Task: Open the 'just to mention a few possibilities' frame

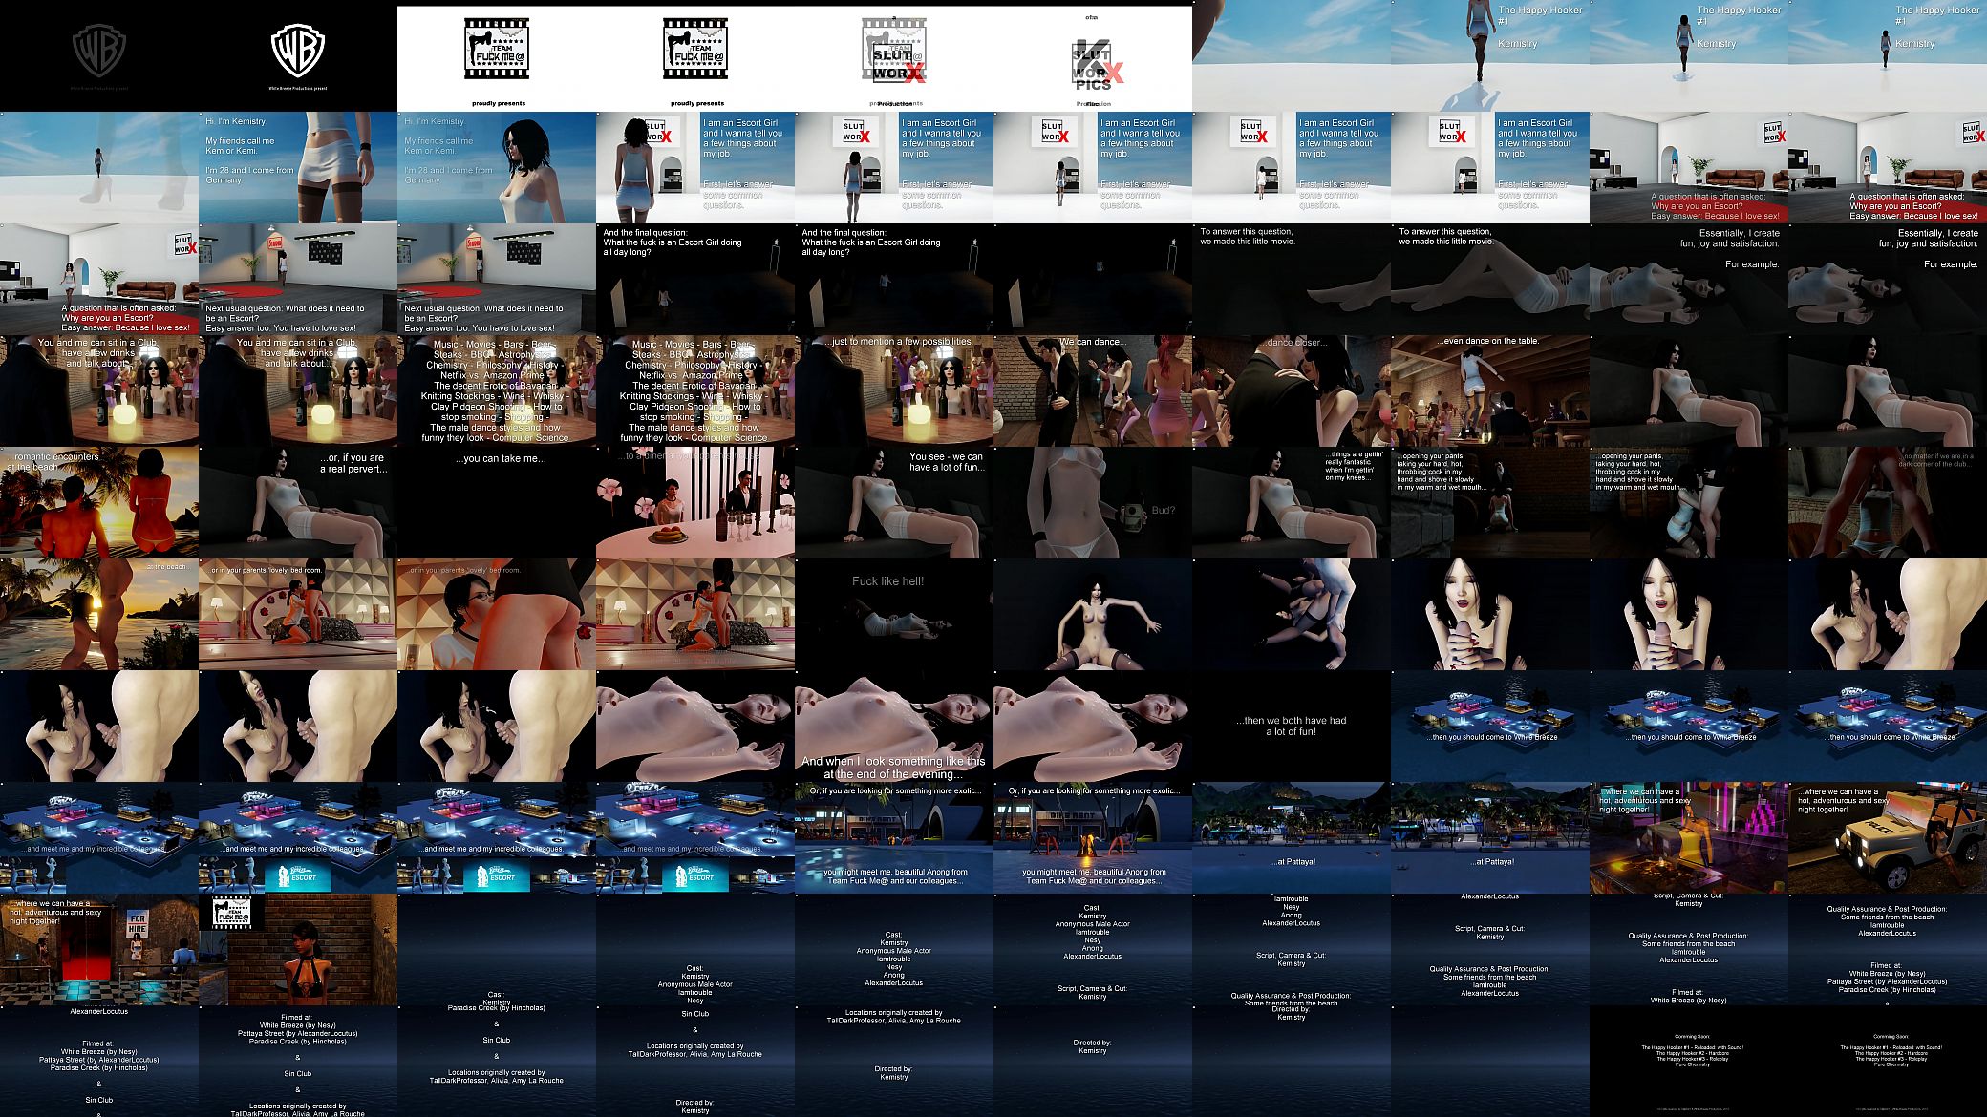Action: [x=894, y=390]
